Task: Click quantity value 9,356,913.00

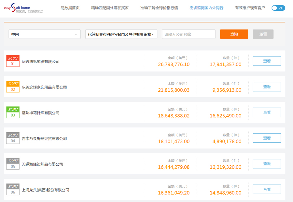Action: pyautogui.click(x=227, y=90)
